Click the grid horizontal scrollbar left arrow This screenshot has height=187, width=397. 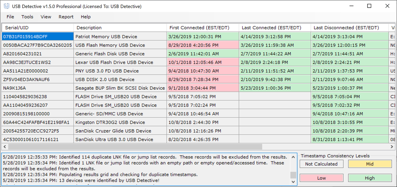tap(5, 146)
